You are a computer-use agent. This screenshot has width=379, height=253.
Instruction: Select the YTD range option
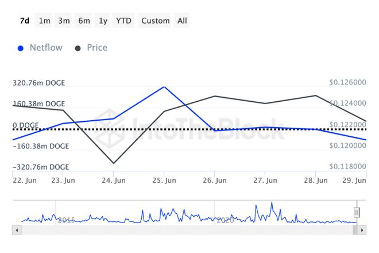click(123, 21)
